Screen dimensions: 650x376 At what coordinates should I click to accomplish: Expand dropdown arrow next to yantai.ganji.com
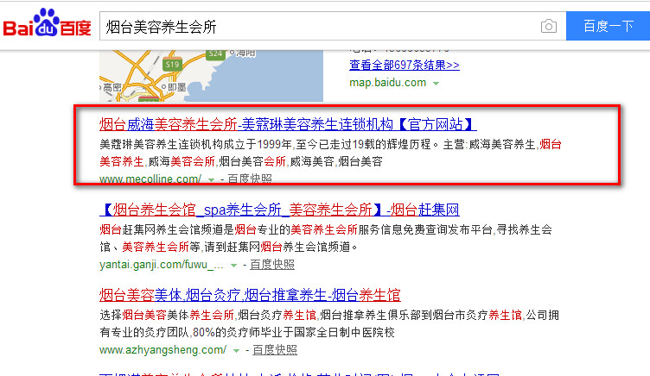point(234,265)
